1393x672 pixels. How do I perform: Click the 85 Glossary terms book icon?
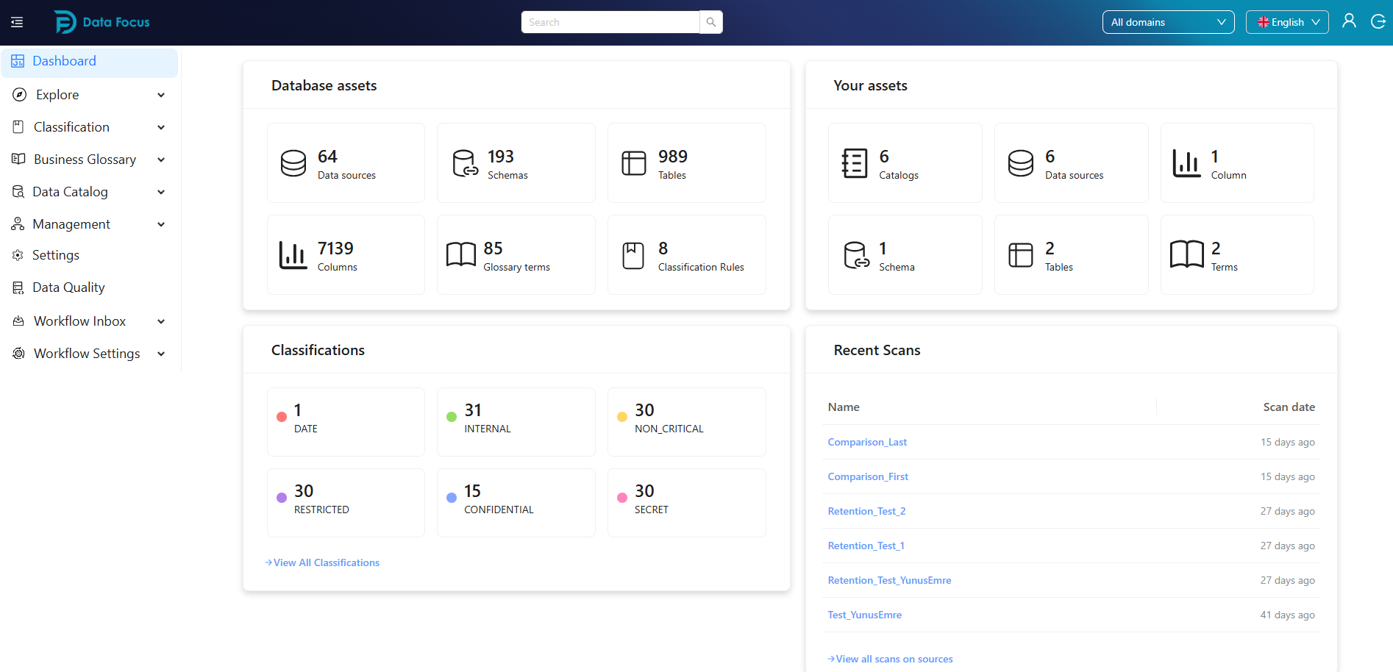pyautogui.click(x=461, y=255)
